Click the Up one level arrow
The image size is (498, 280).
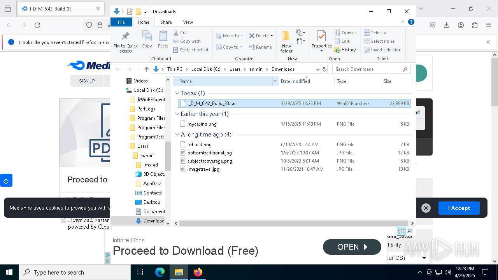tap(146, 69)
